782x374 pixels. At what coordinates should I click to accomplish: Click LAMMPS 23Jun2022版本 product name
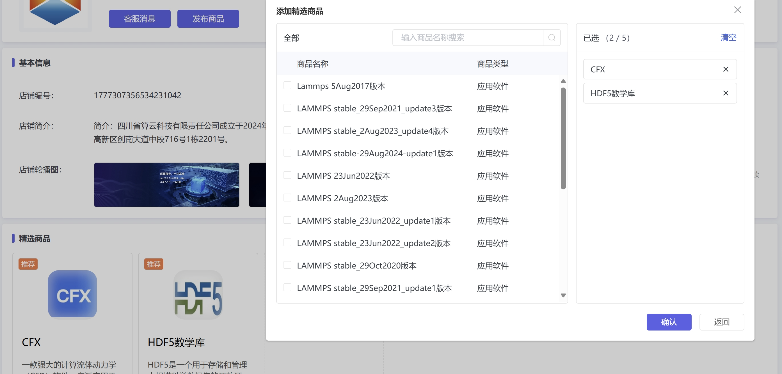(343, 176)
